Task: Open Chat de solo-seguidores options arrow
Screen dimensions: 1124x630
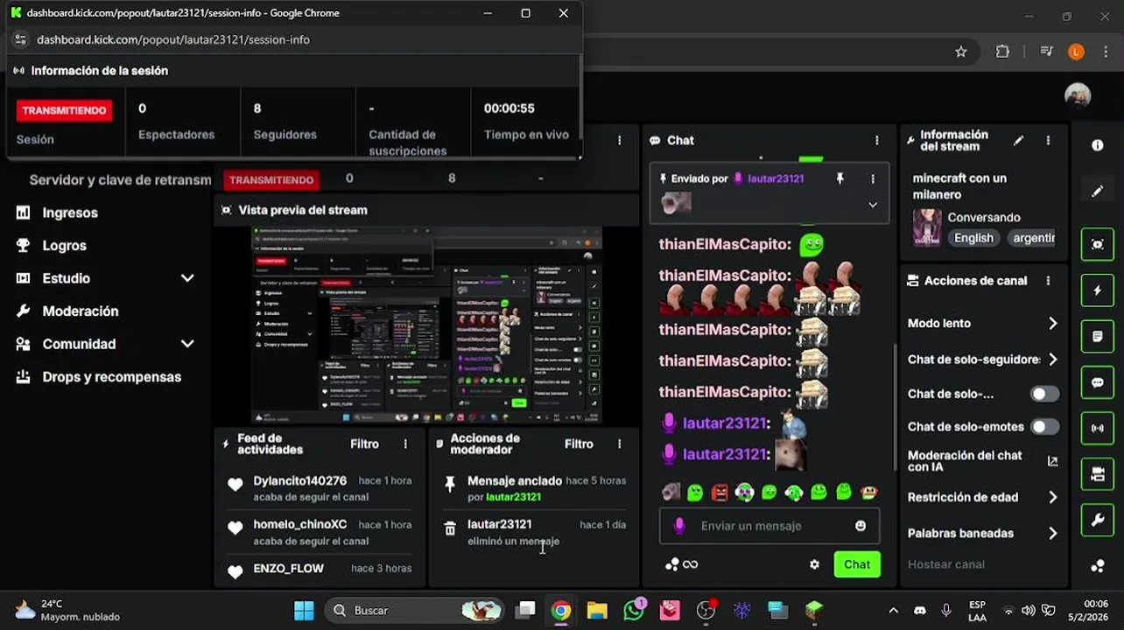Action: pos(1052,360)
